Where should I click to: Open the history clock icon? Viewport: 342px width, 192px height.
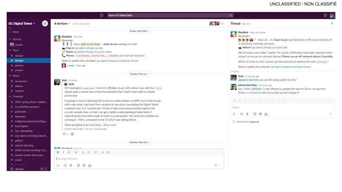102,15
